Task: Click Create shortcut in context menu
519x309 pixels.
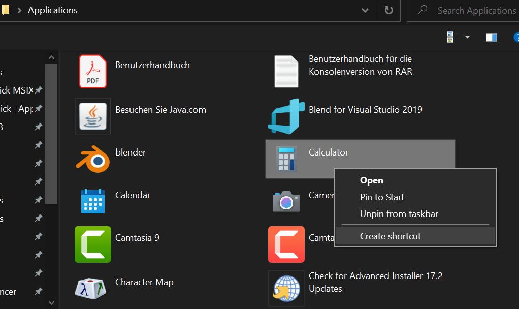Action: tap(415, 236)
